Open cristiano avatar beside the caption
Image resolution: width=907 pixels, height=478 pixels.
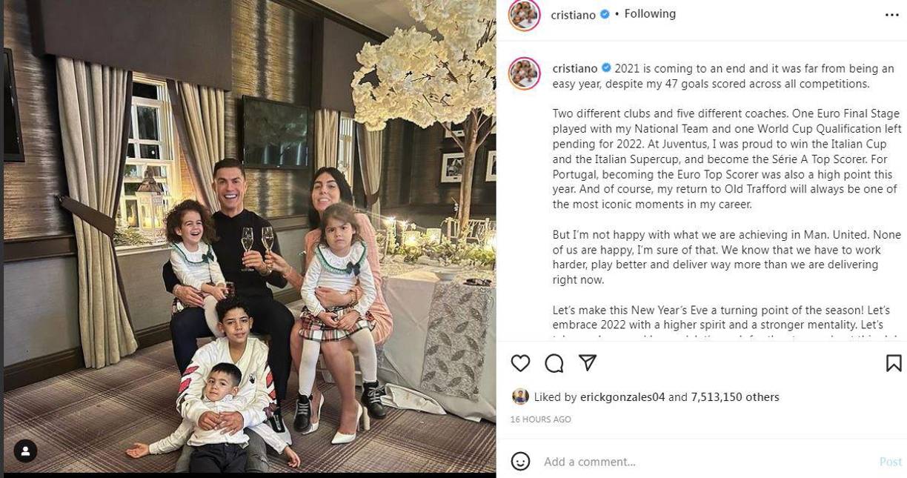pos(524,73)
